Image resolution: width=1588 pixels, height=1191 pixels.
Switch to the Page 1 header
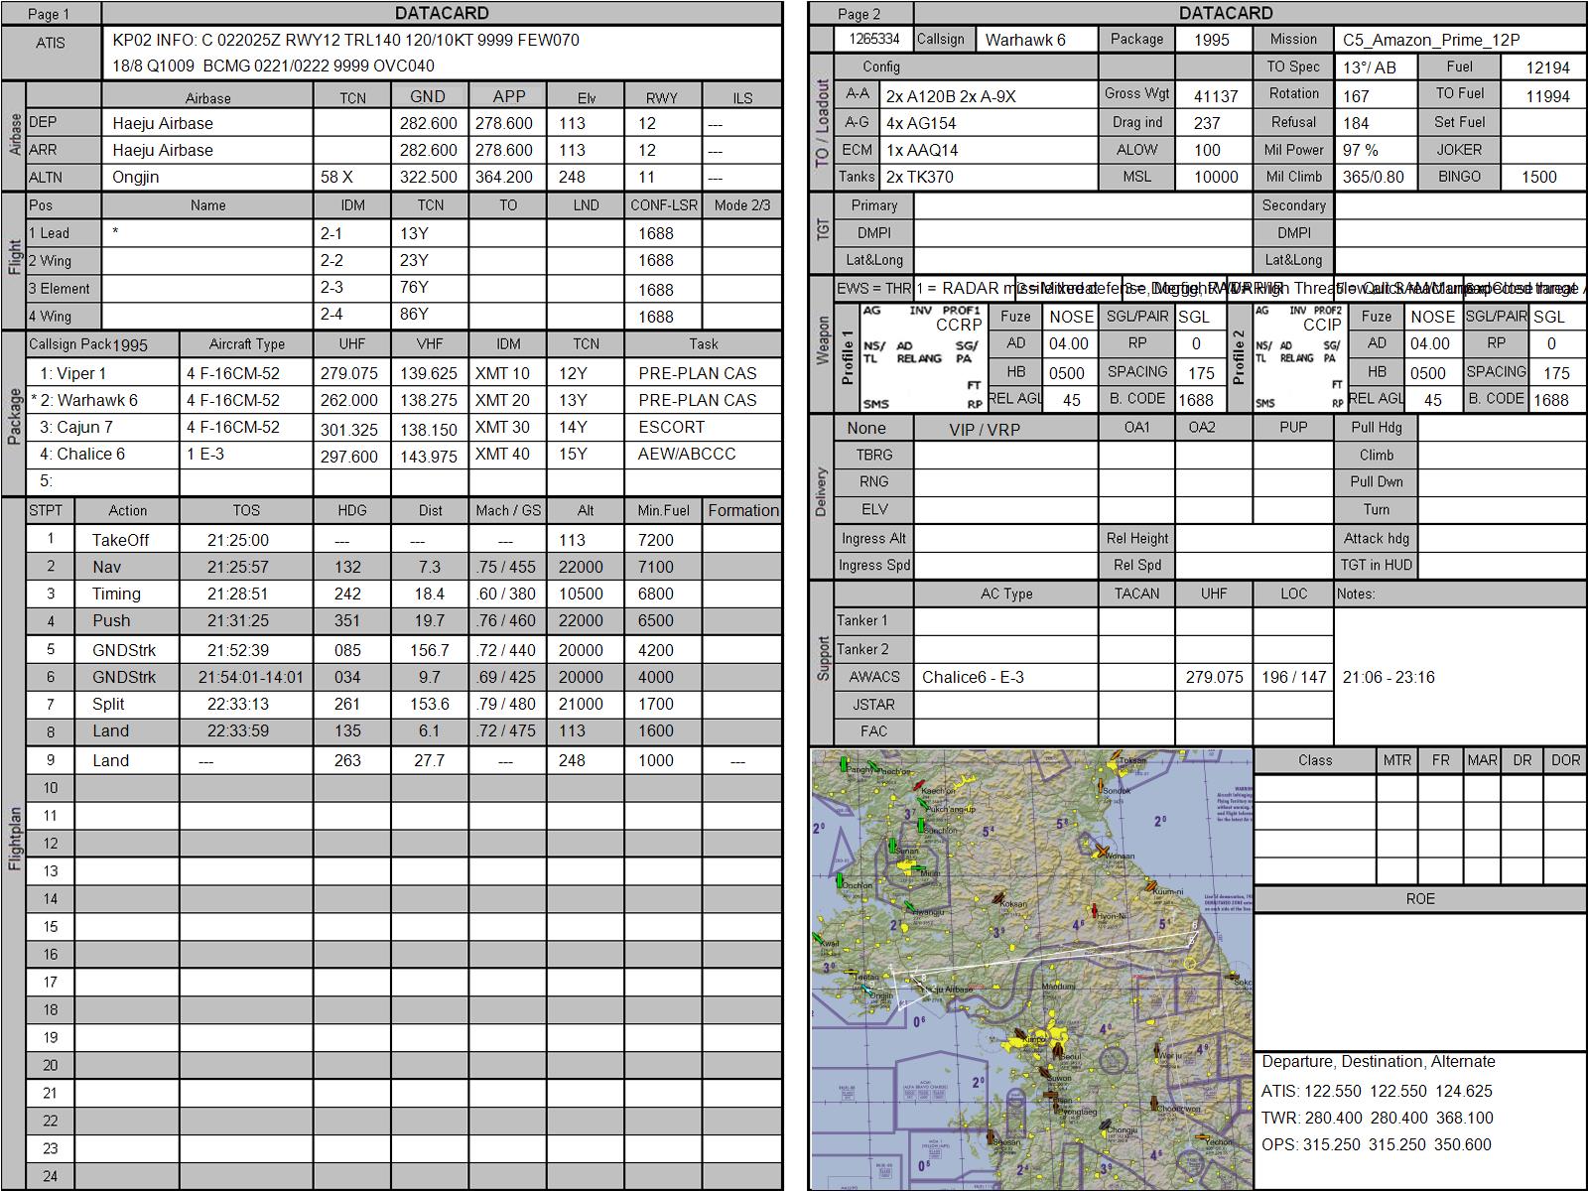pos(50,14)
